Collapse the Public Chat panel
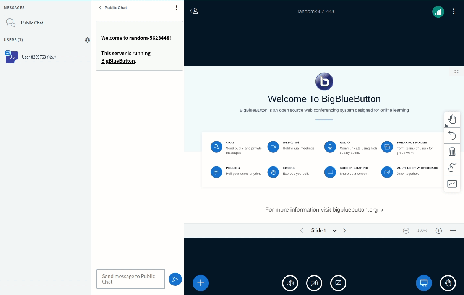Screen dimensions: 464x295 point(100,7)
